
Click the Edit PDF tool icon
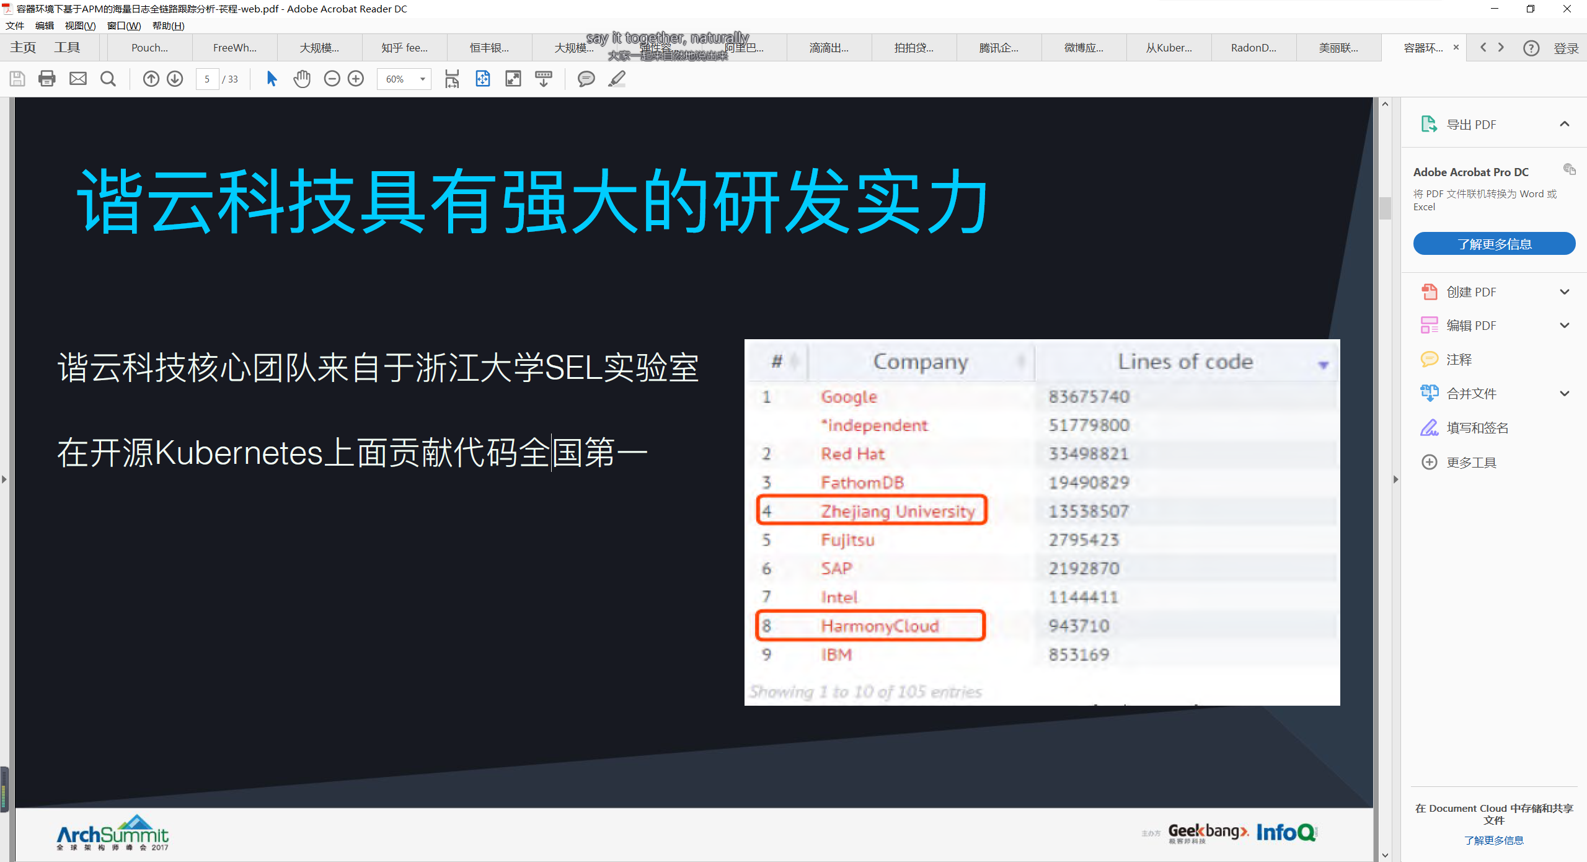[1429, 325]
